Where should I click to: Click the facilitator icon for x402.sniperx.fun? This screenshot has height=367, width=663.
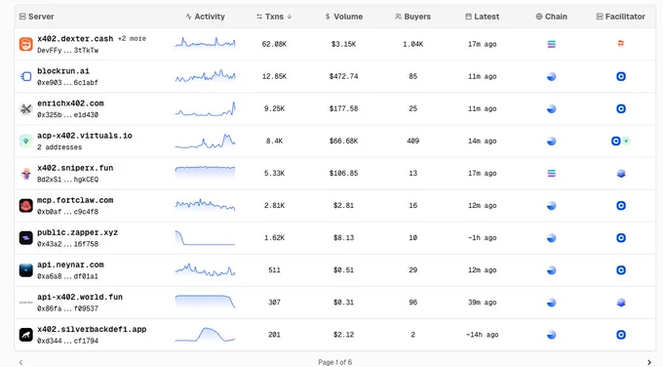tap(621, 174)
